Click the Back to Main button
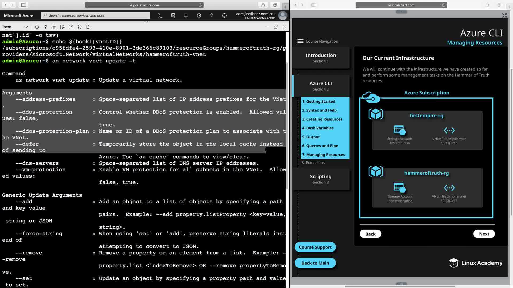The width and height of the screenshot is (513, 288). click(x=315, y=263)
